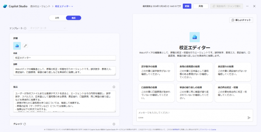Open the more options ellipsis menu

247,6
